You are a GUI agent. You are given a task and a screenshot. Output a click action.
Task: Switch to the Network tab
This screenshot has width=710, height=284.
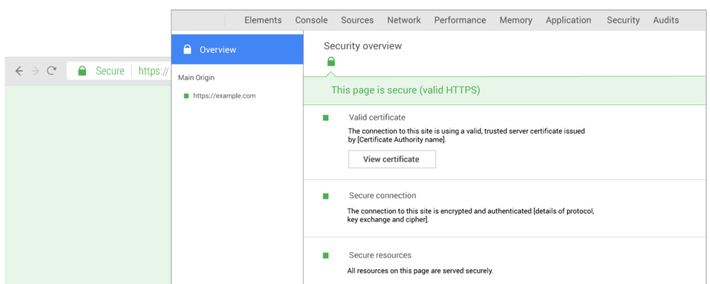click(x=404, y=20)
